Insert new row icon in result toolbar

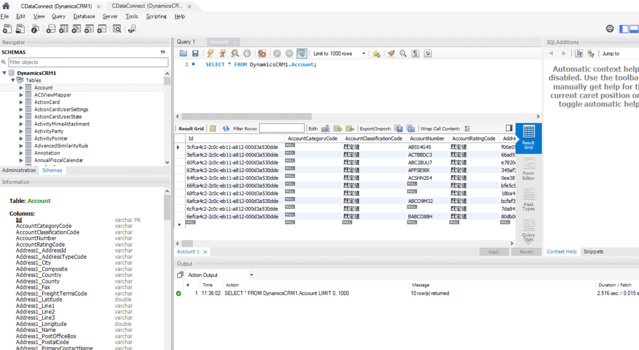pos(338,128)
